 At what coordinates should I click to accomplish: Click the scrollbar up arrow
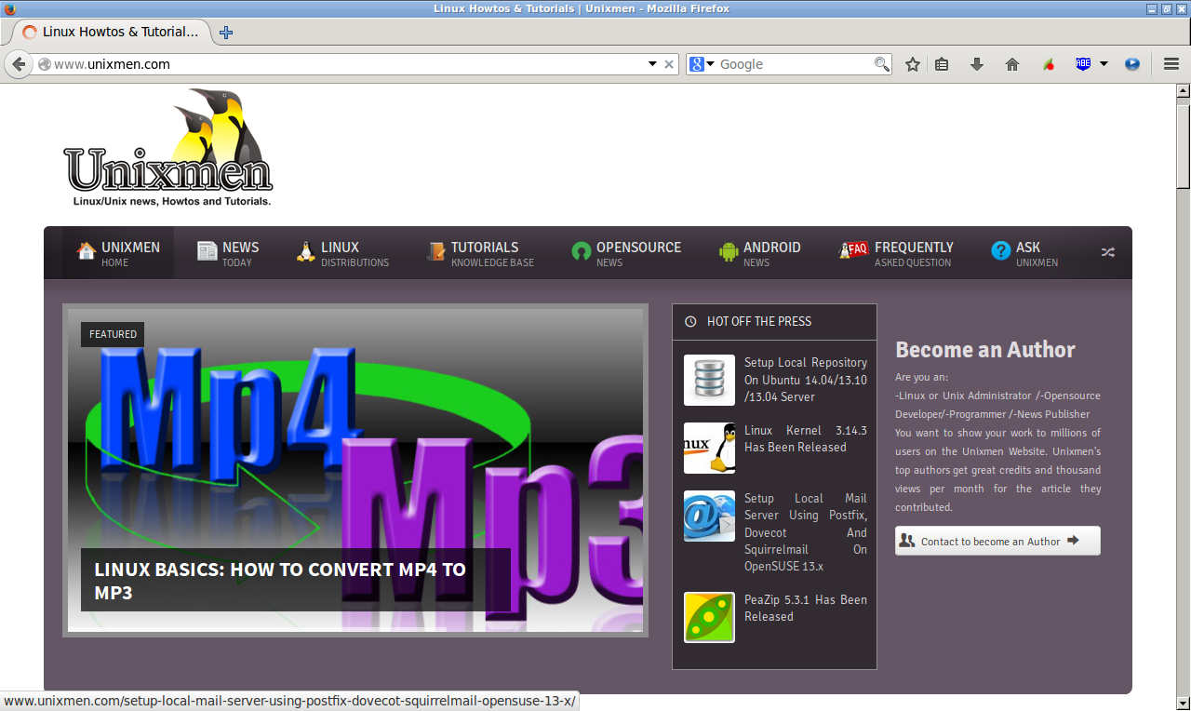click(x=1184, y=91)
